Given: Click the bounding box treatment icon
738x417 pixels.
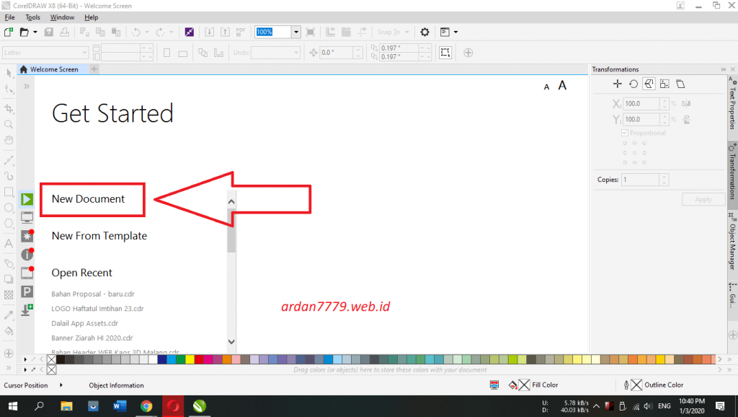Looking at the screenshot, I should click(x=445, y=52).
